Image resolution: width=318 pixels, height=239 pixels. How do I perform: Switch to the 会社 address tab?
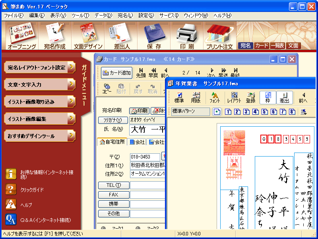click(x=137, y=142)
